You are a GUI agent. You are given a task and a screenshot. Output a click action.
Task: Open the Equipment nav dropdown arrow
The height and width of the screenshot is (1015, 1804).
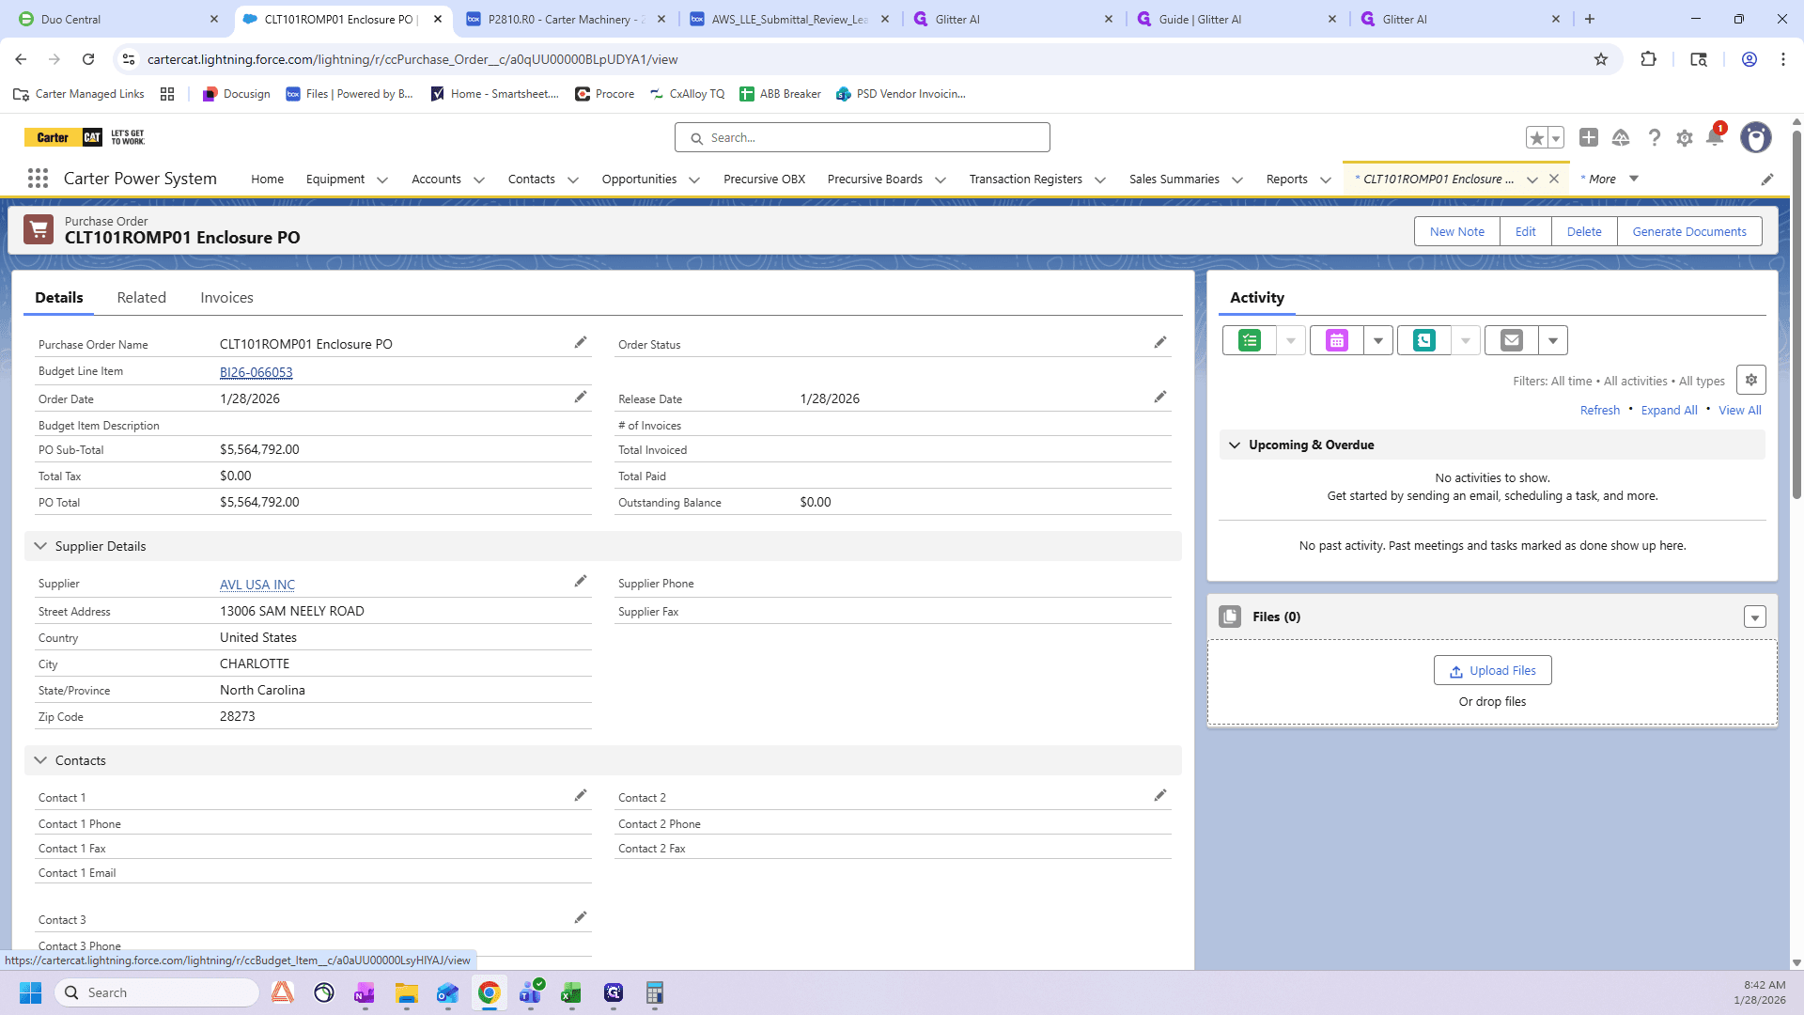[382, 180]
